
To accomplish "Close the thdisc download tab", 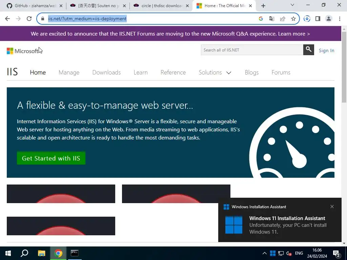I will click(187, 6).
